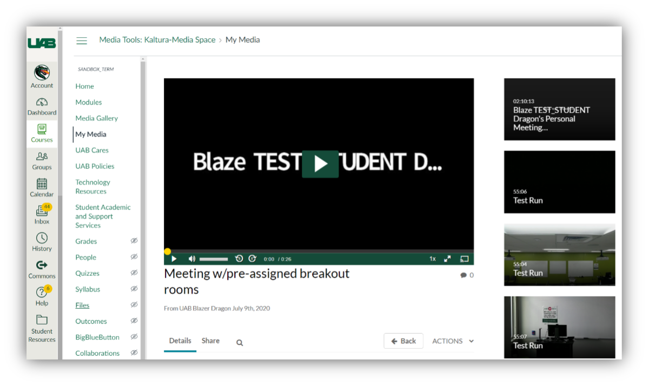This screenshot has width=649, height=386.
Task: Open the 55:06 Test Run thumbnail
Action: (x=559, y=182)
